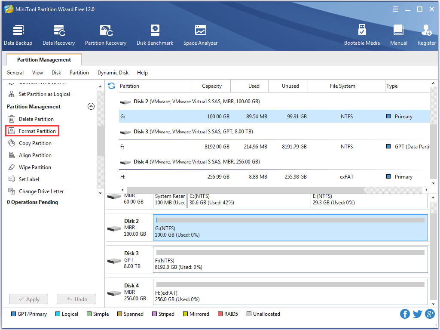Open the Disk menu
The height and width of the screenshot is (330, 440).
coord(56,73)
